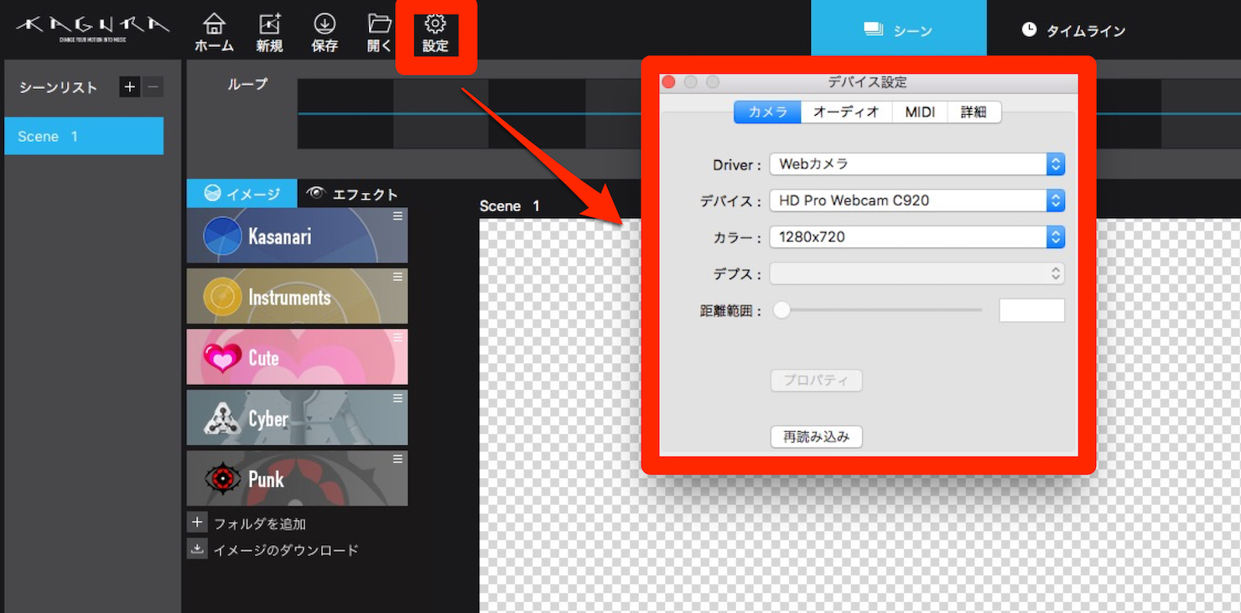Go to Home (ホーム) in toolbar
The height and width of the screenshot is (613, 1241).
click(214, 34)
